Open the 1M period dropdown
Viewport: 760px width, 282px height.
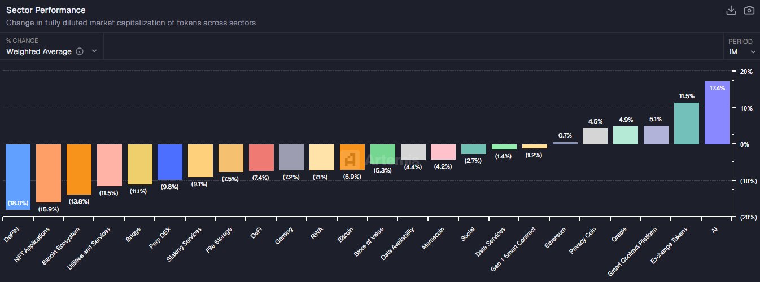(741, 51)
